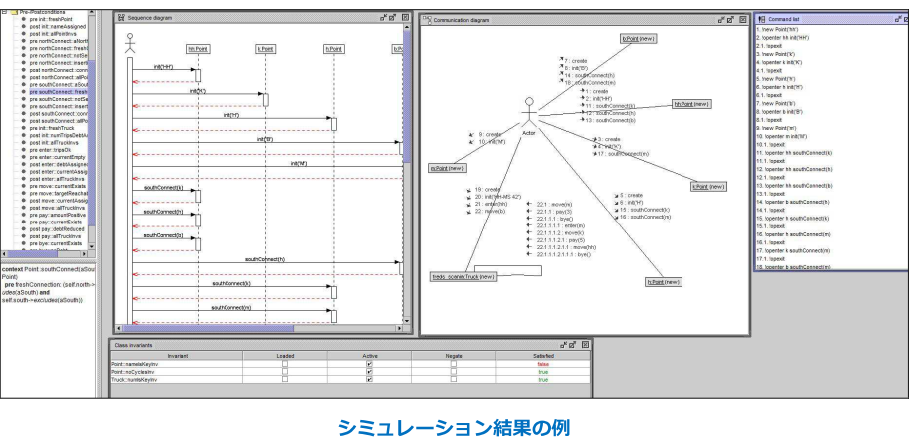Maximize the Sequence diagram window
Viewport: 909px width, 446px height.
tap(392, 18)
